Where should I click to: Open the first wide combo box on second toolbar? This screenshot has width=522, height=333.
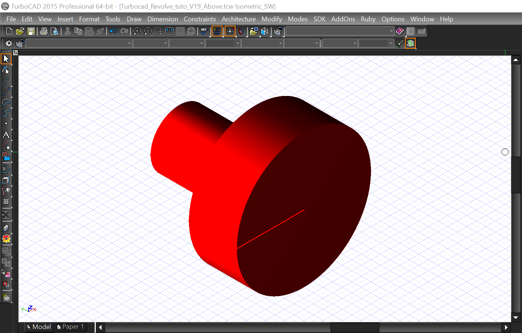pyautogui.click(x=79, y=43)
